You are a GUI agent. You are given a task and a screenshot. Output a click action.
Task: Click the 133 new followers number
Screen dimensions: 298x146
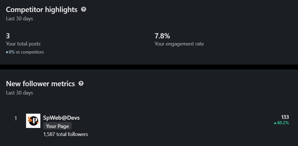point(285,117)
